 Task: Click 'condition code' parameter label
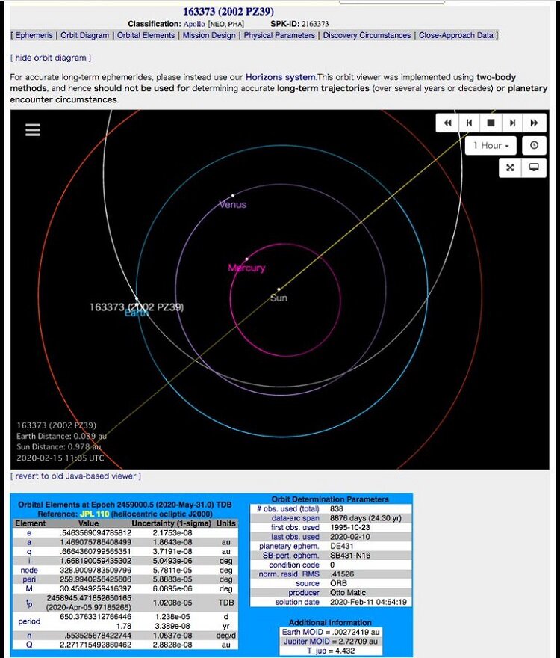click(294, 565)
